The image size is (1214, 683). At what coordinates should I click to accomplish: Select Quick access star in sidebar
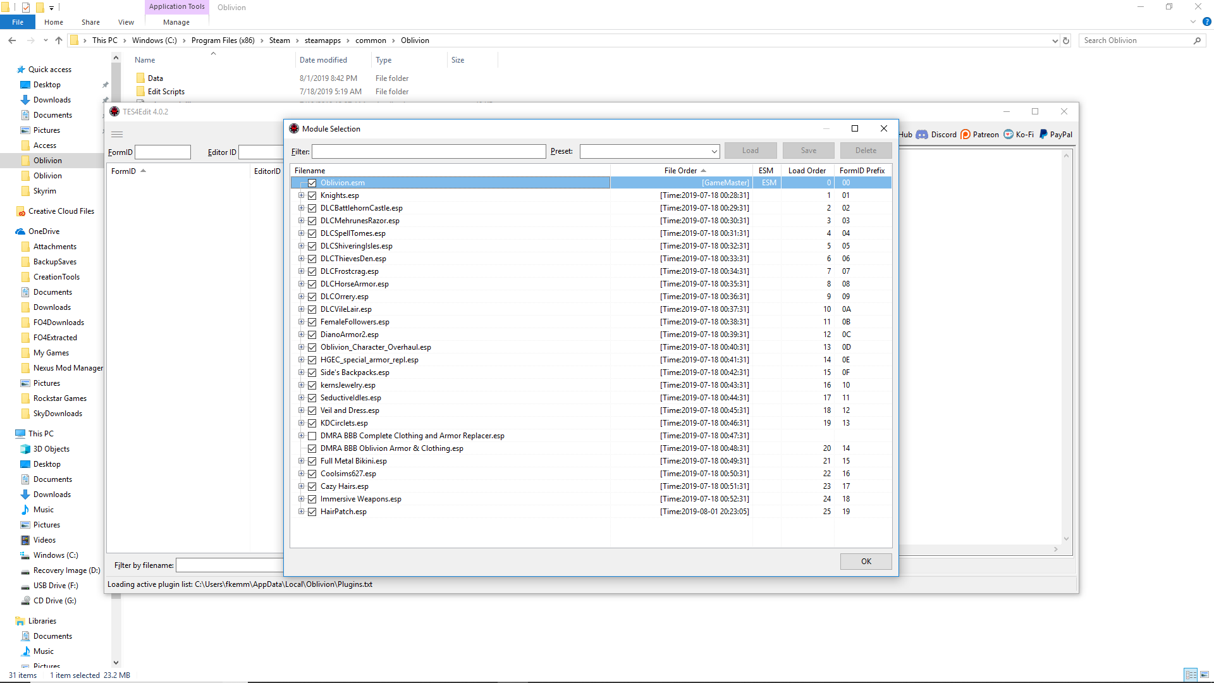(x=21, y=70)
